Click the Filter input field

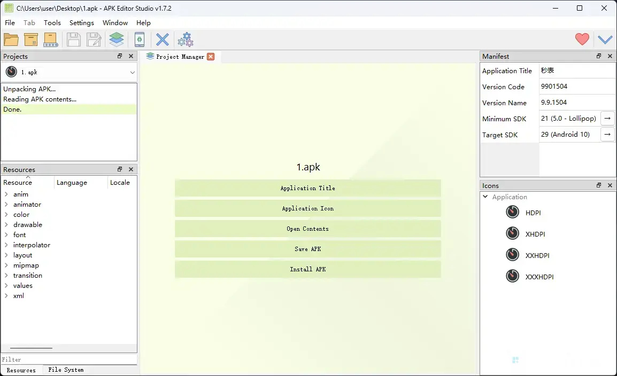pyautogui.click(x=69, y=359)
